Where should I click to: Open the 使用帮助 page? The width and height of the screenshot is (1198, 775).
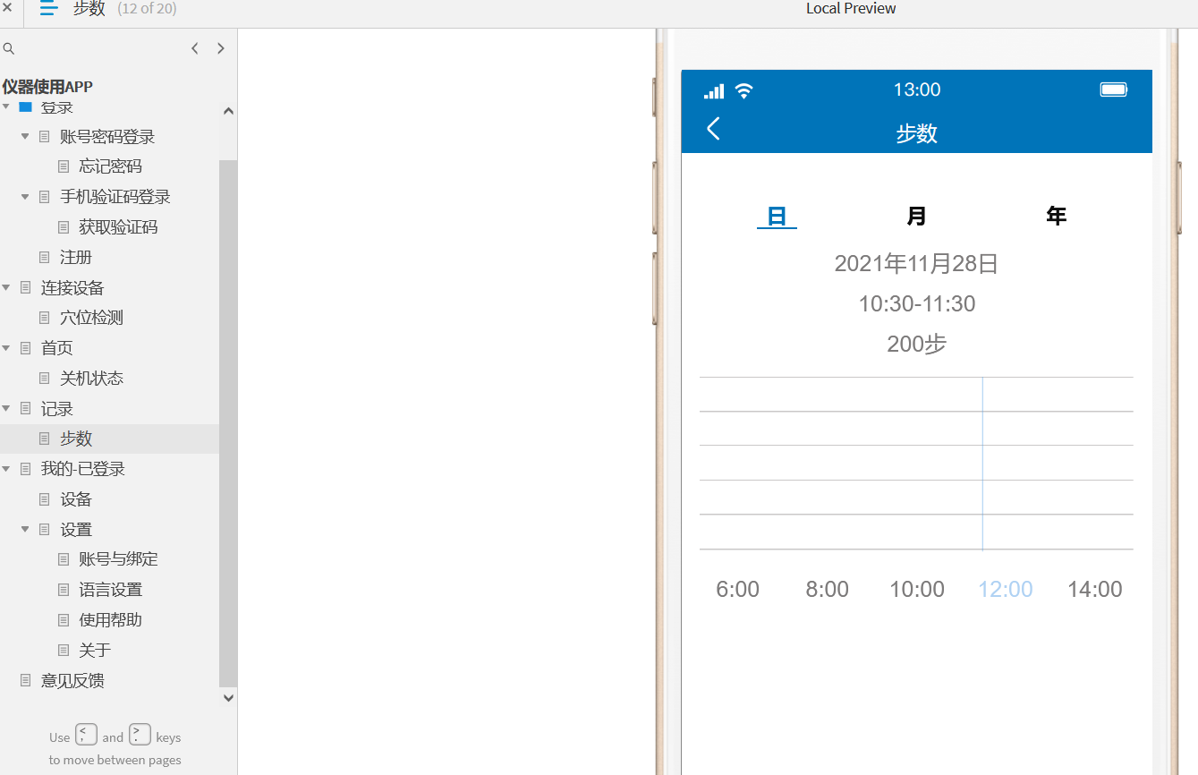click(x=110, y=620)
